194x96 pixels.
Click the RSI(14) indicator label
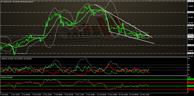click(3, 78)
